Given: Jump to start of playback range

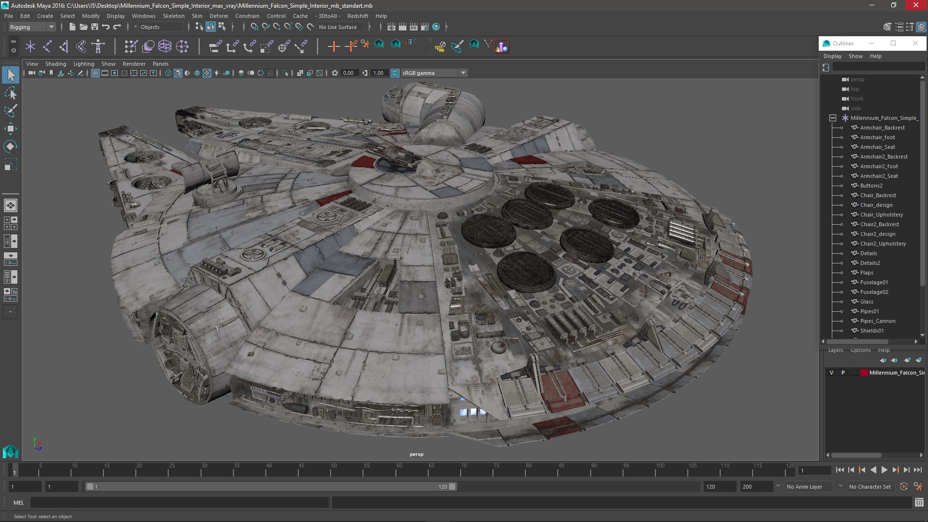Looking at the screenshot, I should coord(840,470).
